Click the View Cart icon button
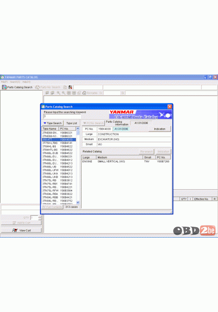 click(21, 230)
